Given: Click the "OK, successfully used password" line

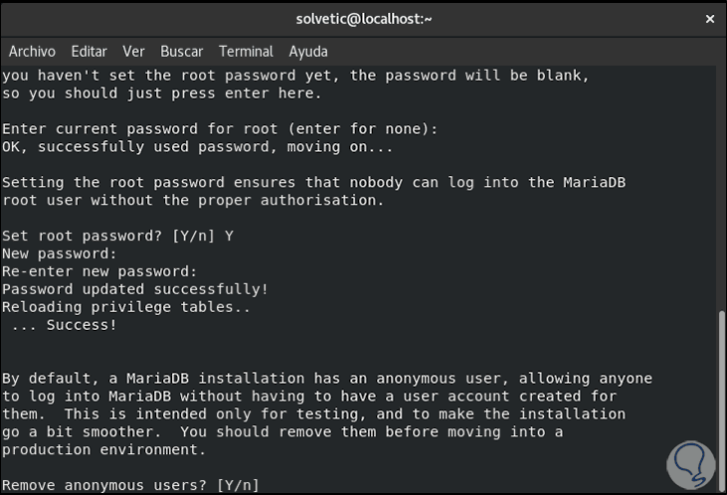Looking at the screenshot, I should (x=197, y=147).
